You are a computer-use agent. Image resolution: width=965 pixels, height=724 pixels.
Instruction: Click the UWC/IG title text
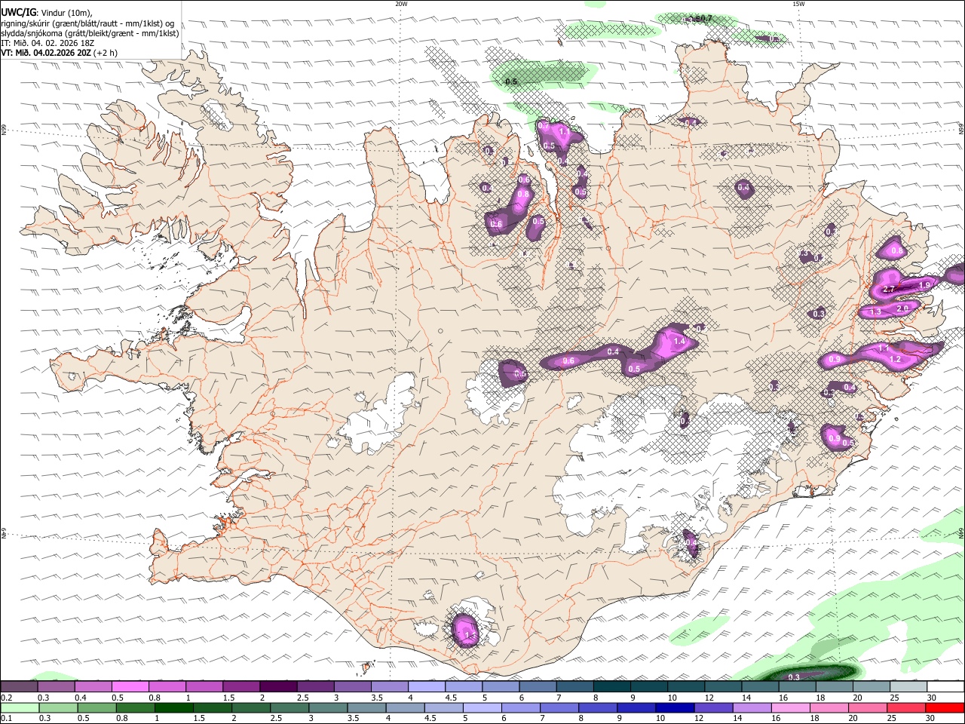tap(18, 12)
